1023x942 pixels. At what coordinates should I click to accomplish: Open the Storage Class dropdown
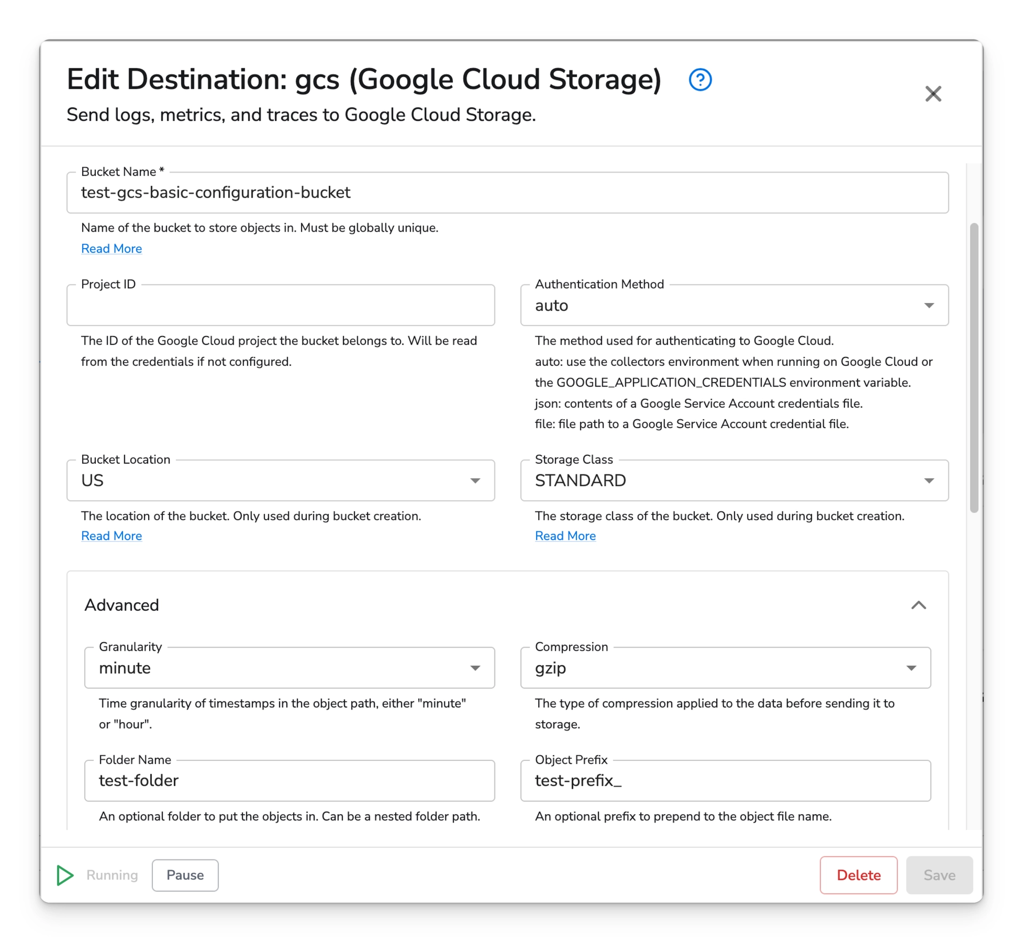[929, 480]
